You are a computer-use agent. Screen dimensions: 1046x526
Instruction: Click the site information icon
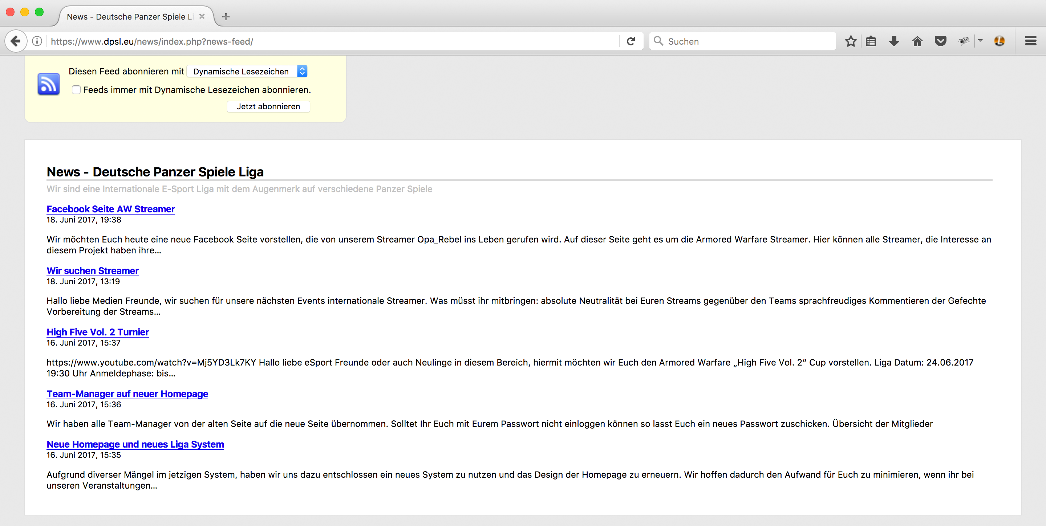coord(37,41)
